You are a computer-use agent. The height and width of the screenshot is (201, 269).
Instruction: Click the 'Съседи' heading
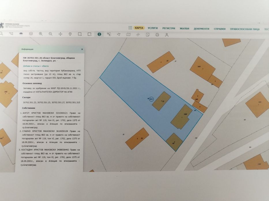point(26,97)
